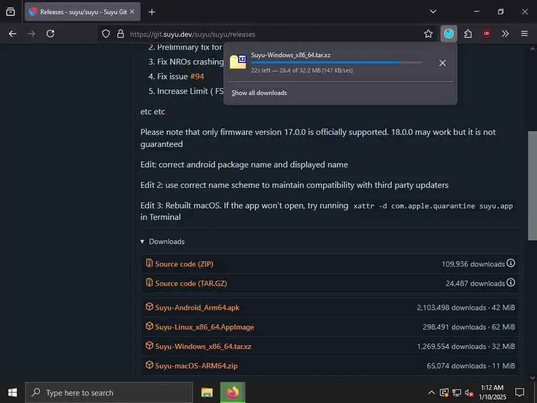537x403 pixels.
Task: Bookmark this page with the star
Action: (x=428, y=34)
